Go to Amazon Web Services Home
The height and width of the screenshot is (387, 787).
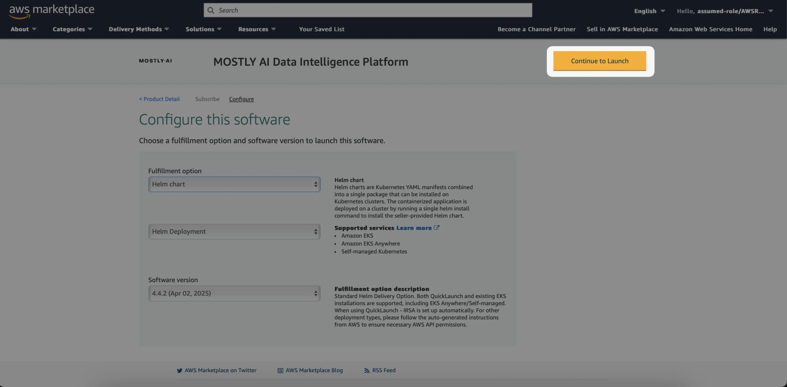click(x=710, y=29)
